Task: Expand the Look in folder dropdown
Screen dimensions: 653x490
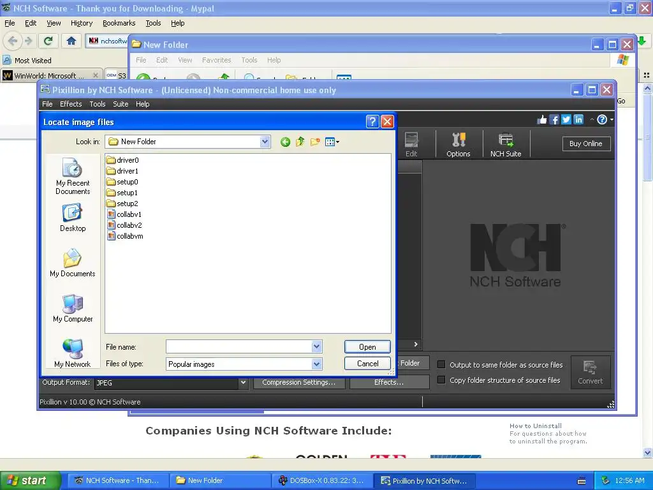Action: (x=265, y=142)
